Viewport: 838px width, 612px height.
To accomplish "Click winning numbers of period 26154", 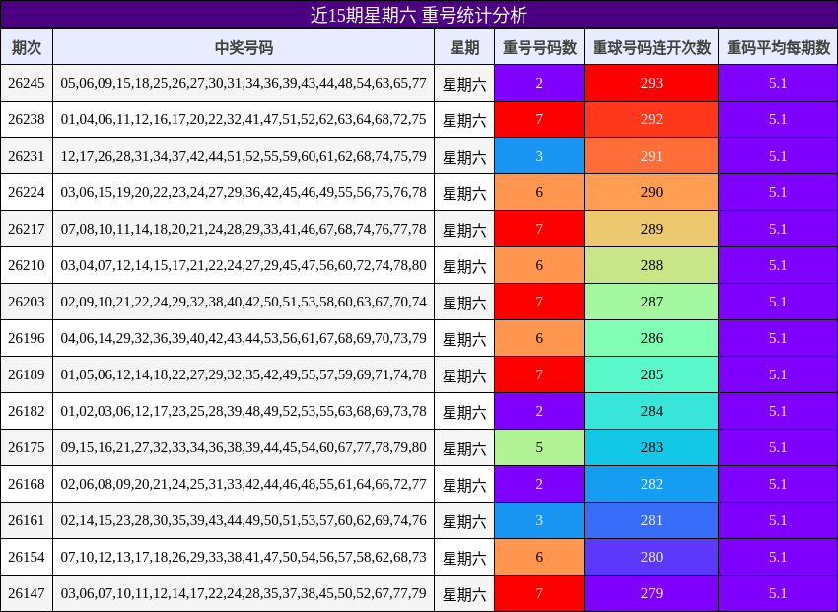I will pos(244,557).
